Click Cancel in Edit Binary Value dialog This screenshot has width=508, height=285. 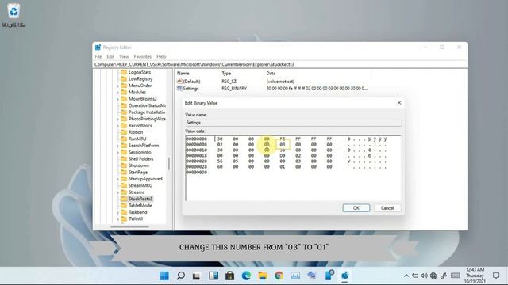[x=387, y=208]
